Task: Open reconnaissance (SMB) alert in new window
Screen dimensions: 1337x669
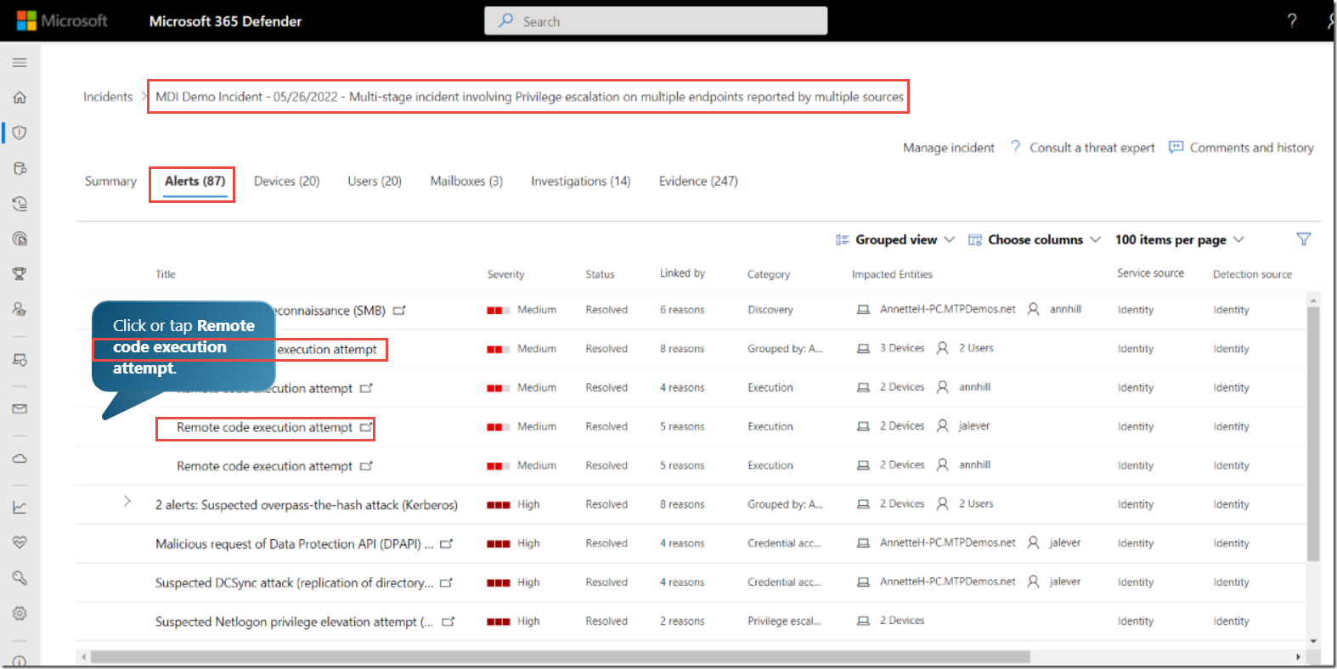Action: [x=399, y=311]
